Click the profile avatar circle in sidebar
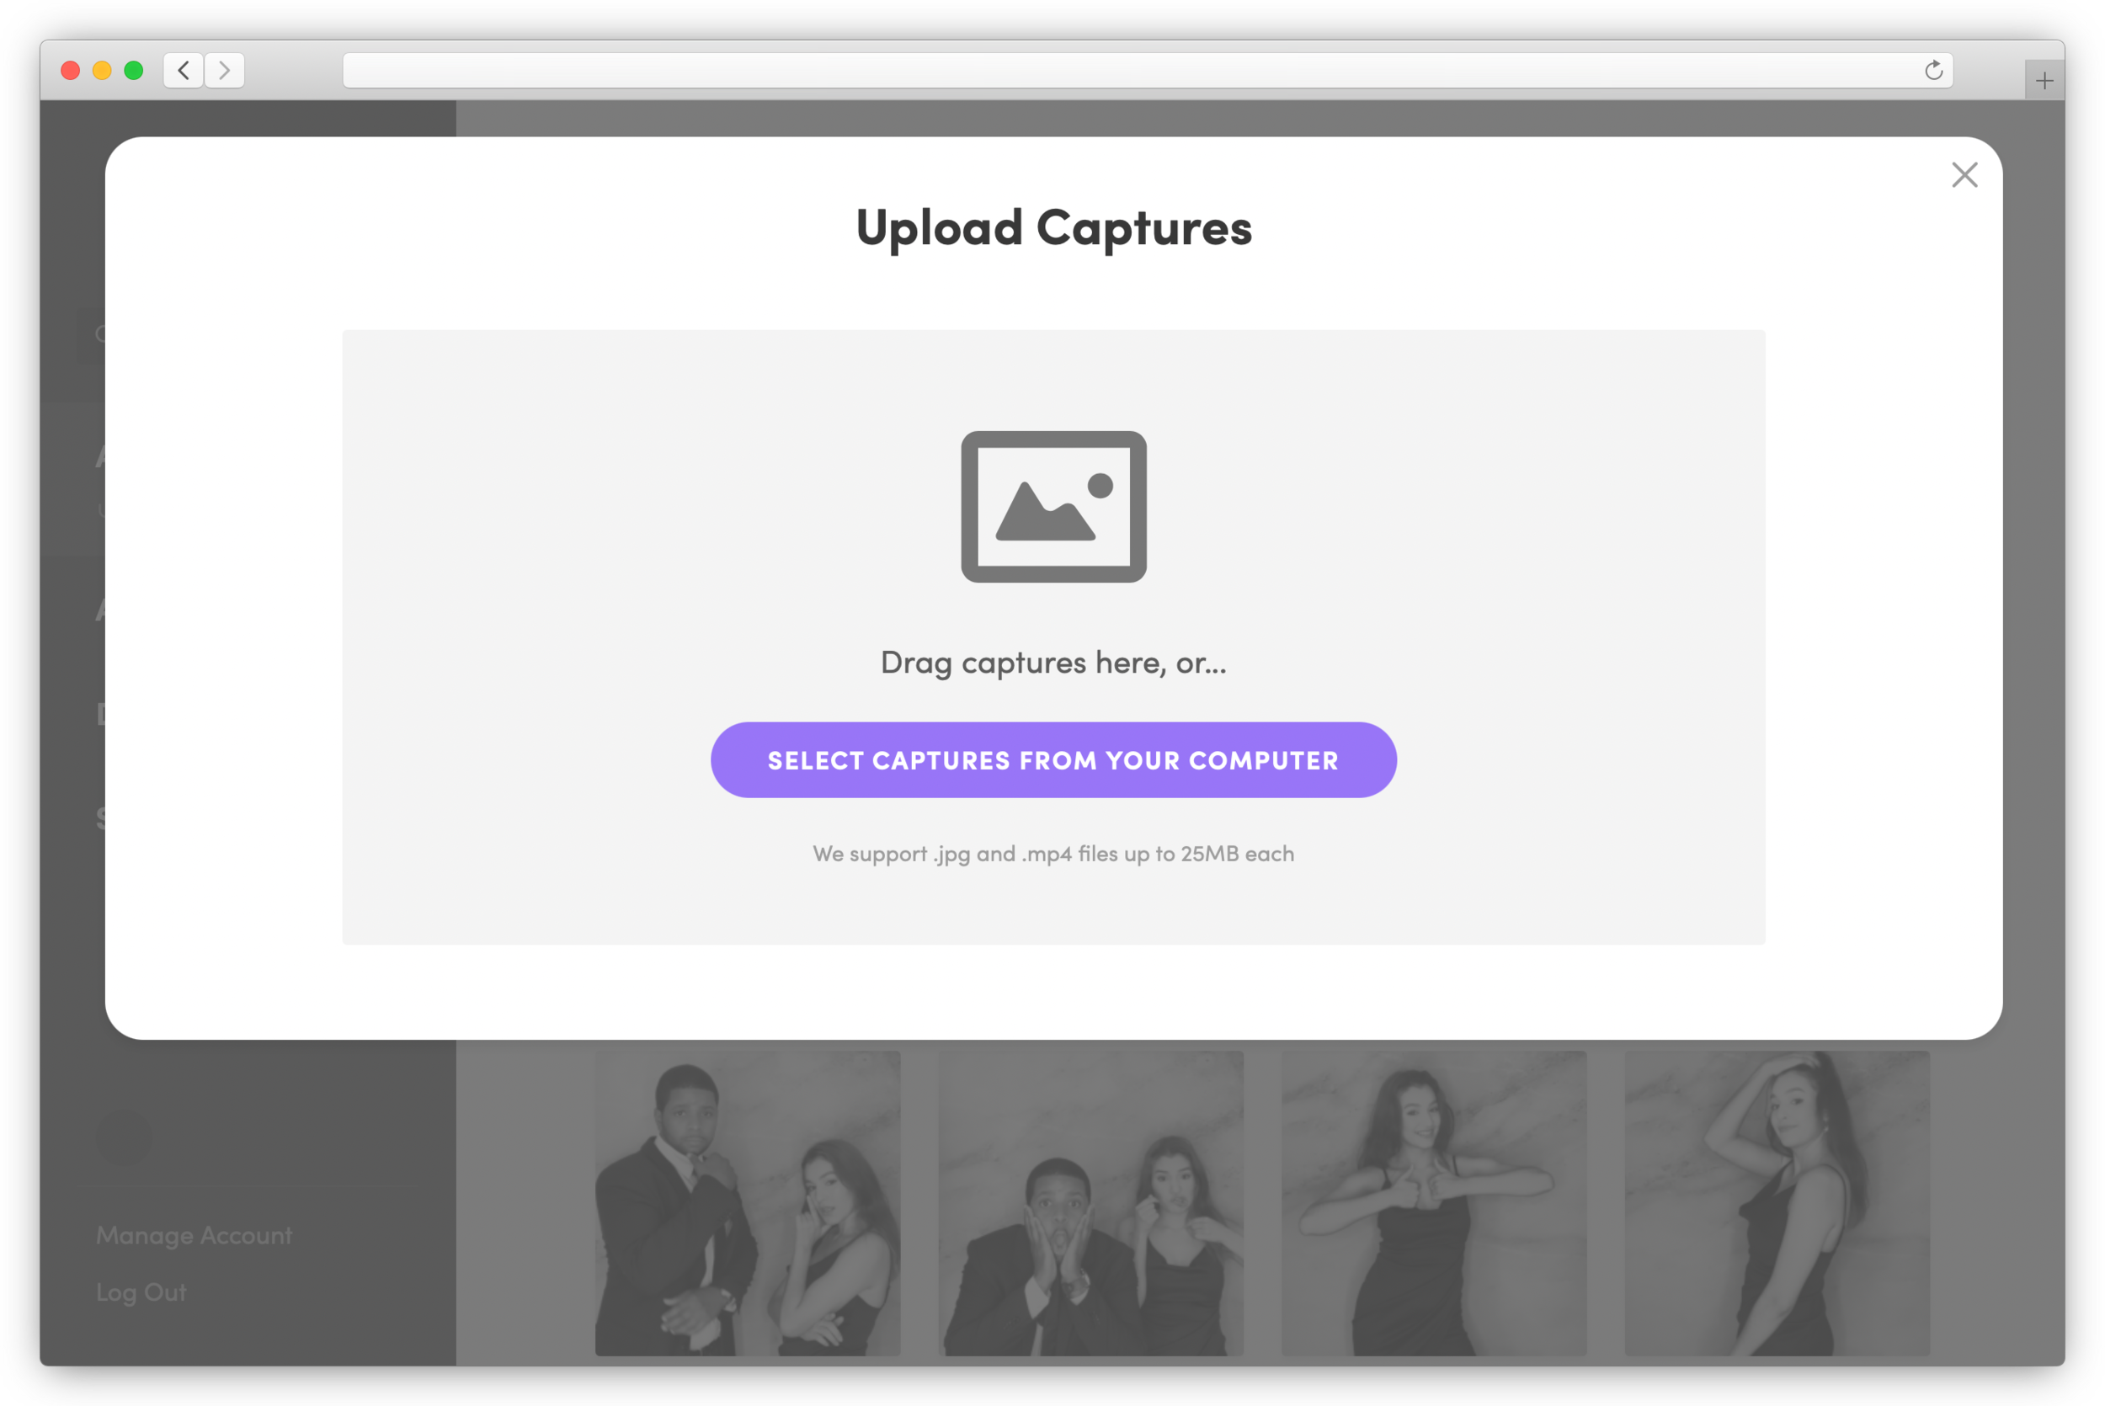This screenshot has width=2105, height=1406. (x=124, y=1138)
